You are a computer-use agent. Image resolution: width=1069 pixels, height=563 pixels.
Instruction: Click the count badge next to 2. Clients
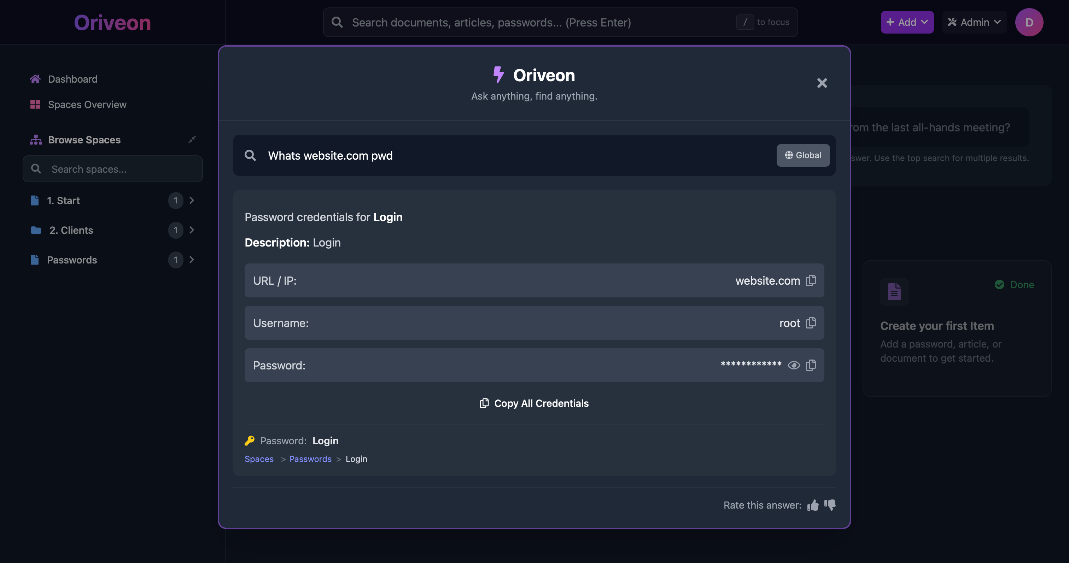pos(176,230)
